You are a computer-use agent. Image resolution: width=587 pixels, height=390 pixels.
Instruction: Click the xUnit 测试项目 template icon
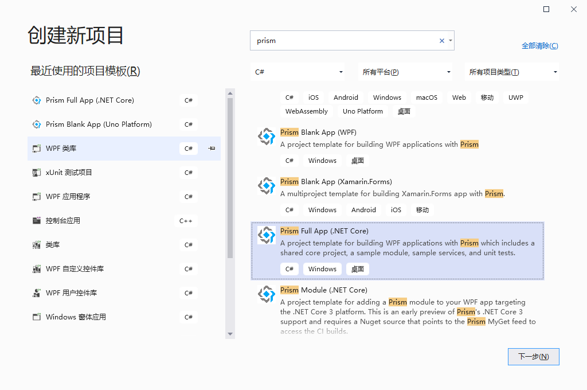coord(37,173)
